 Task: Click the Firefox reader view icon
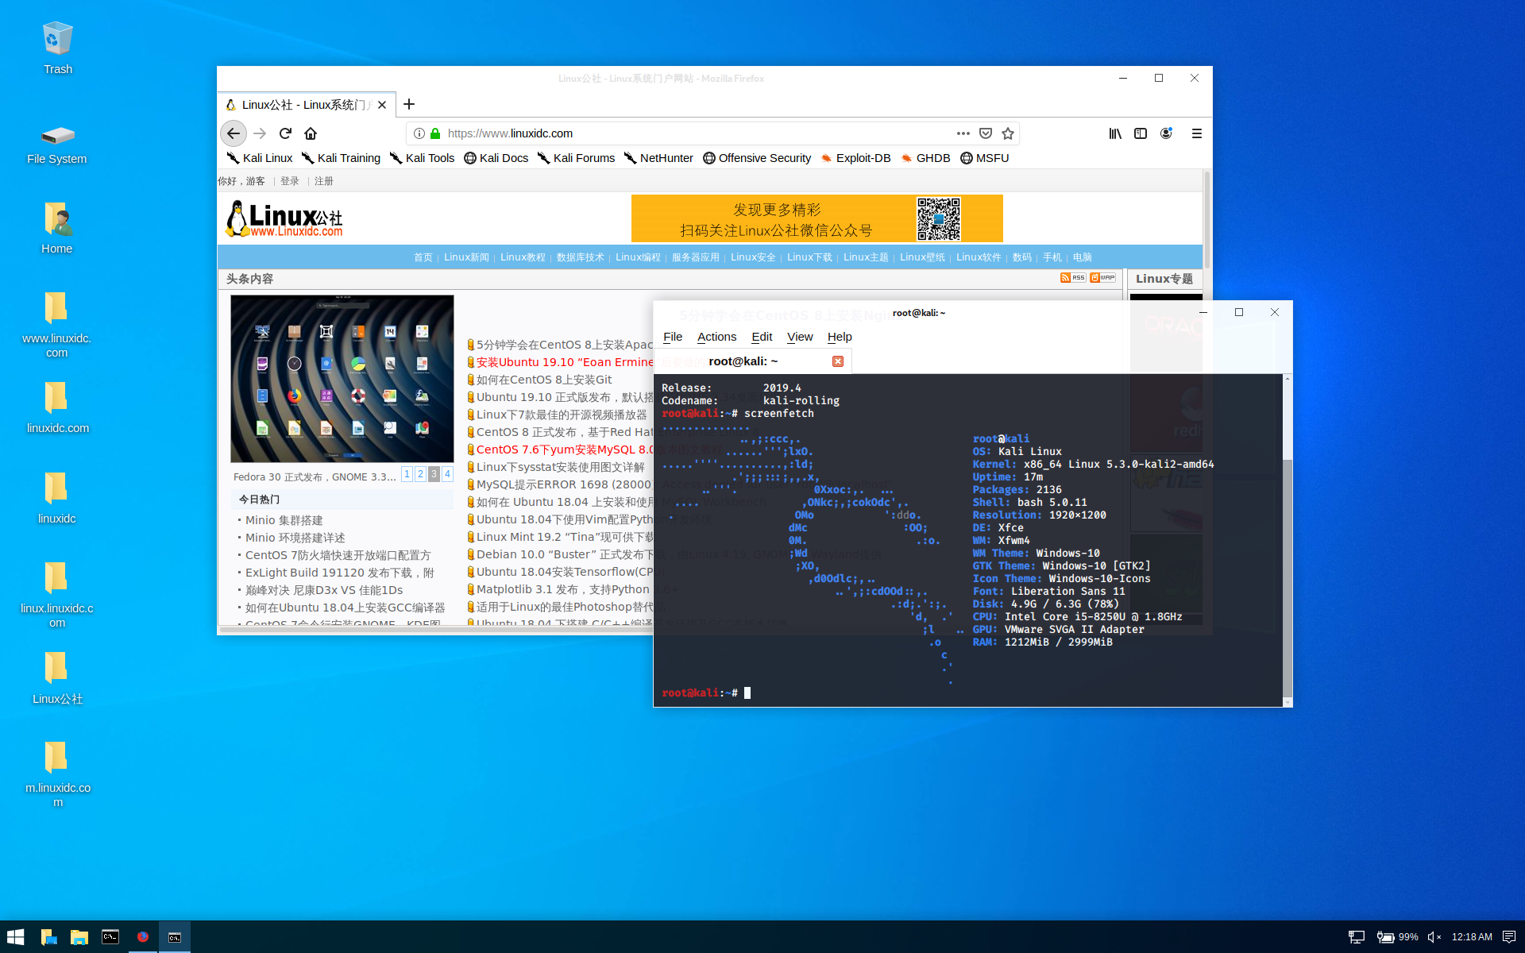(x=1138, y=133)
